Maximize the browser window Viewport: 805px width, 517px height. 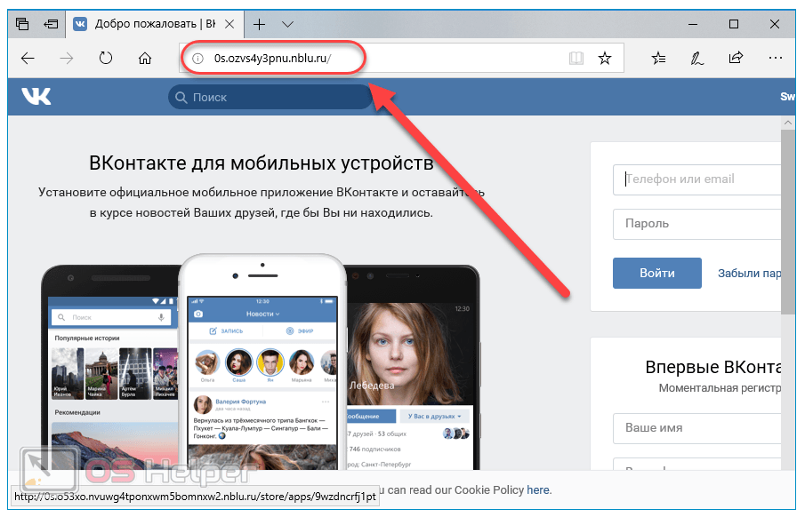[734, 24]
